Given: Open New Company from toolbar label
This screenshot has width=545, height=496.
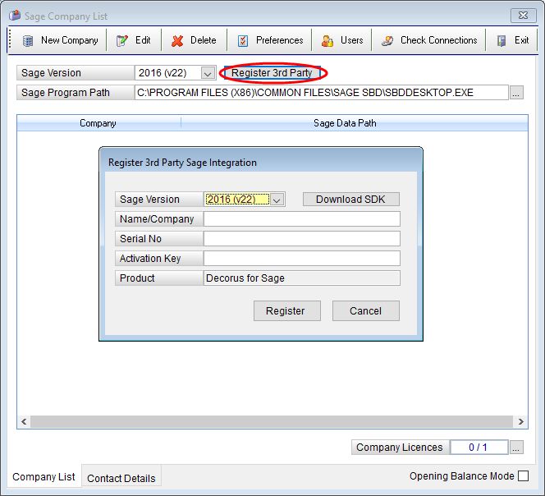Looking at the screenshot, I should coord(70,40).
